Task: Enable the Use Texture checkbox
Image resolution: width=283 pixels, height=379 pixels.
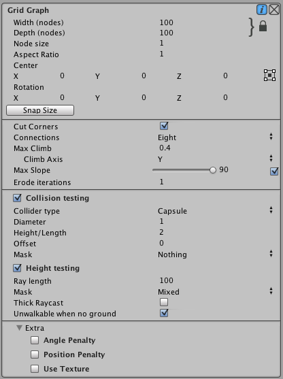Action: pos(35,369)
